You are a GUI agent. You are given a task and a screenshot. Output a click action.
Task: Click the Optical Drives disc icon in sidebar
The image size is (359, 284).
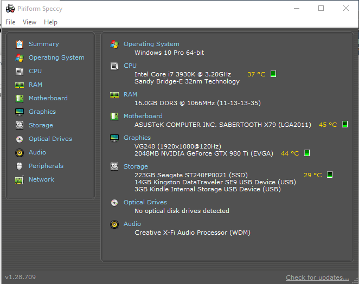click(x=20, y=139)
